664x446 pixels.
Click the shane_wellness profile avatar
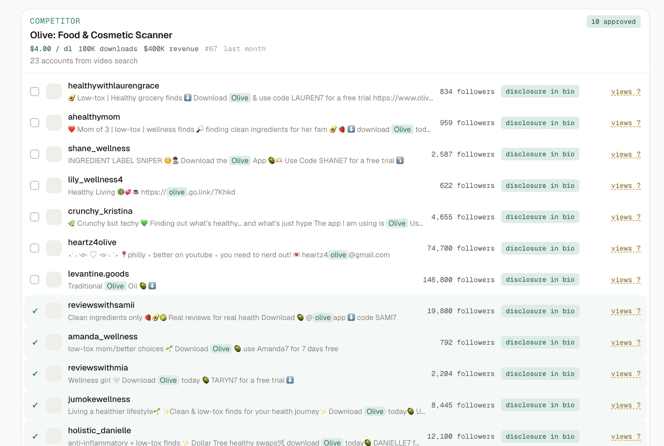pos(54,154)
